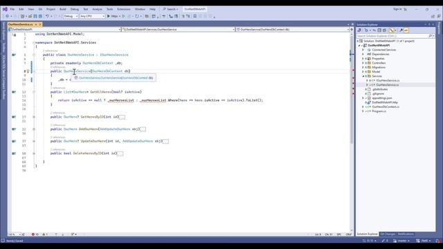The image size is (443, 249).
Task: Open the DotNet8WebAPI project navigation dropdown
Action: point(64,29)
